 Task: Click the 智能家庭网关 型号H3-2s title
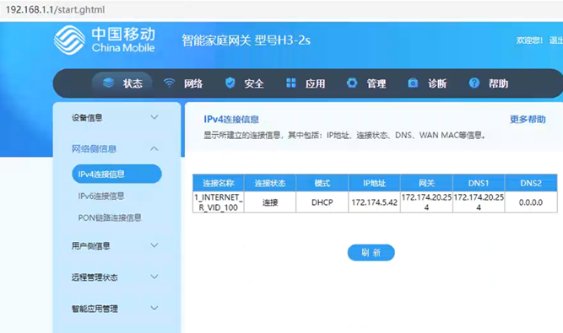pos(246,40)
